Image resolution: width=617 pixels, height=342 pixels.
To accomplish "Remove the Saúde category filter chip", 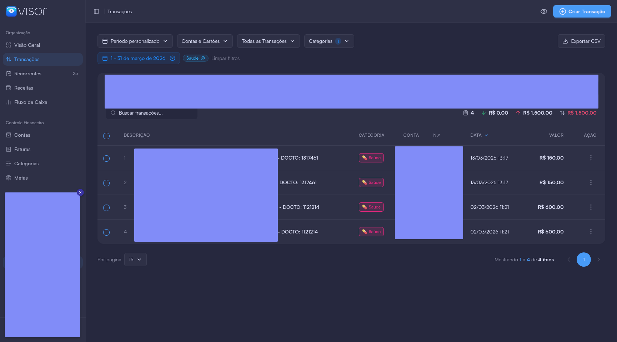I will [x=203, y=58].
